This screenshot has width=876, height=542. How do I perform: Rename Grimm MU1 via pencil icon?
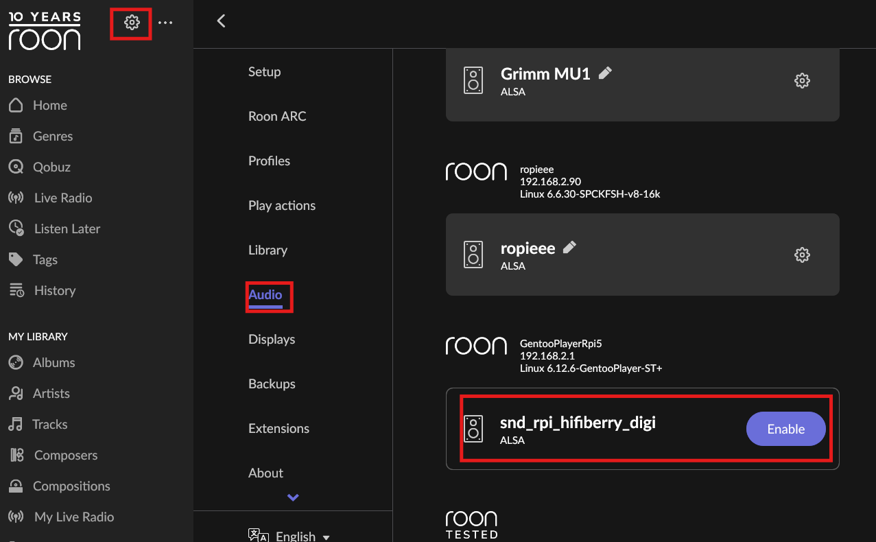coord(605,73)
